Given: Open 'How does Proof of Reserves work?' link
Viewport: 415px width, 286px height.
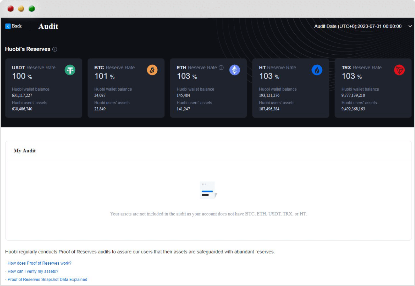Looking at the screenshot, I should 40,263.
